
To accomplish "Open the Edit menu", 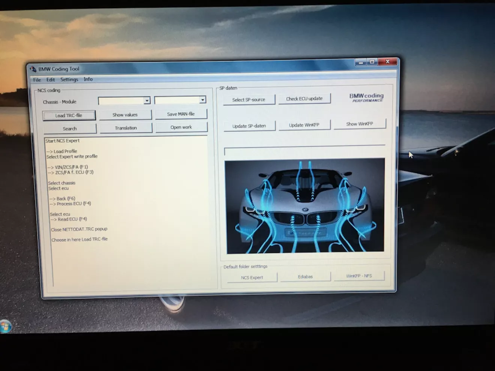I will (x=51, y=79).
